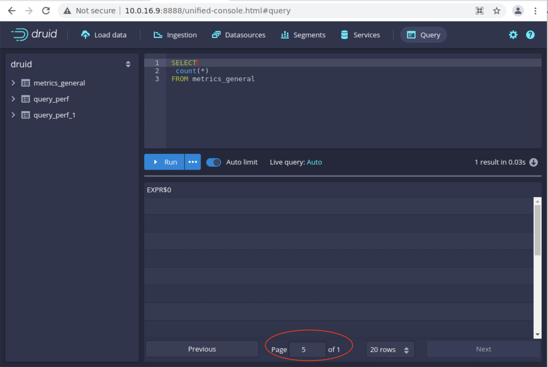This screenshot has width=548, height=367.
Task: Go to the Segments view
Action: tap(303, 35)
